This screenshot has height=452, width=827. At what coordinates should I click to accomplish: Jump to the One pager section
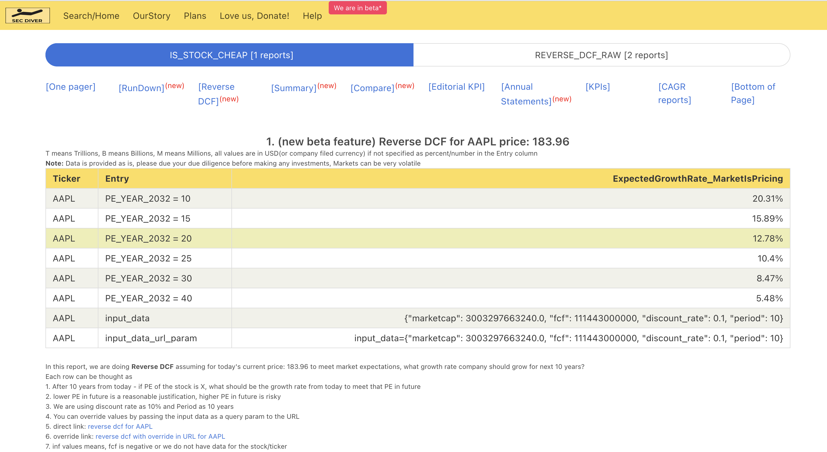71,87
